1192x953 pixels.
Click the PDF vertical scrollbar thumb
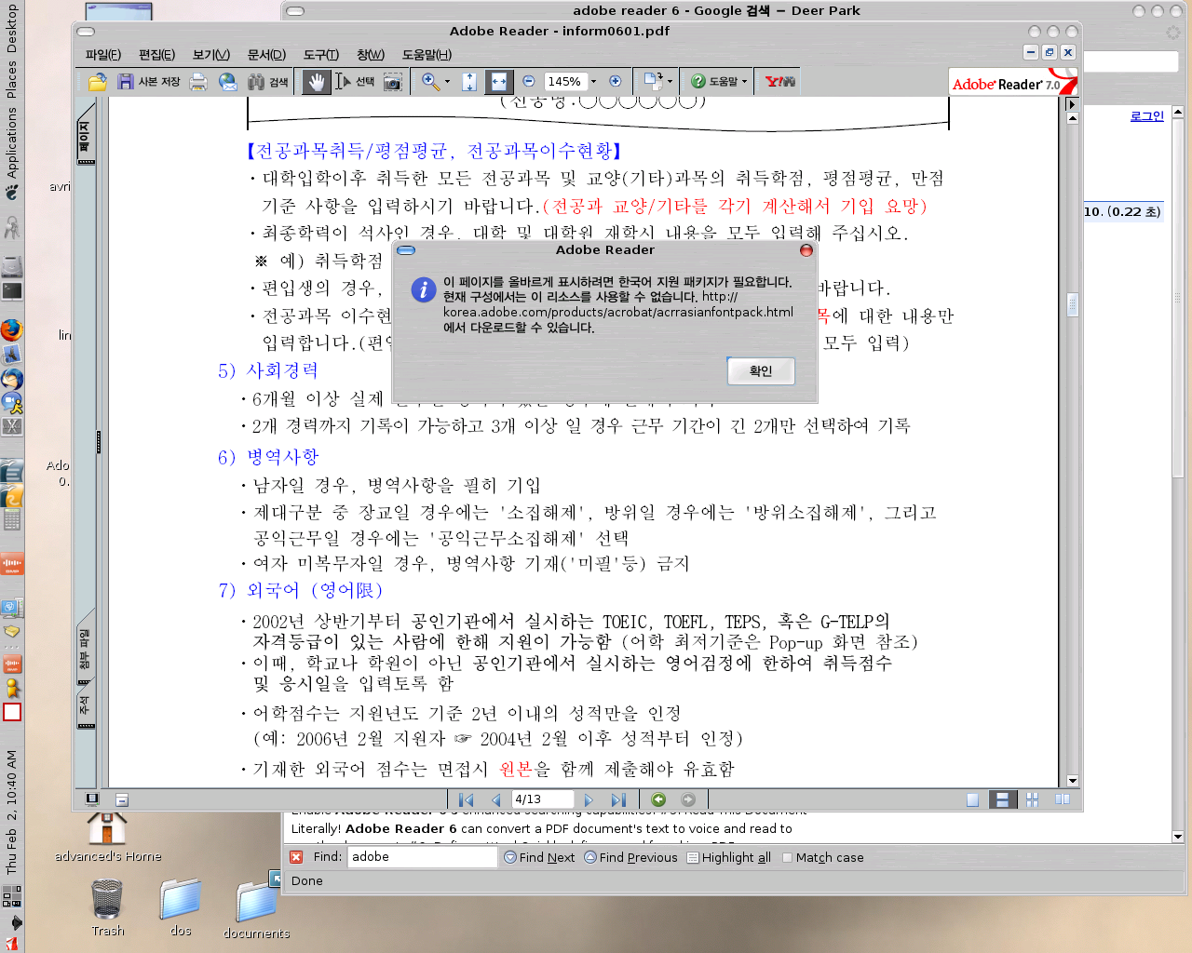point(1072,304)
